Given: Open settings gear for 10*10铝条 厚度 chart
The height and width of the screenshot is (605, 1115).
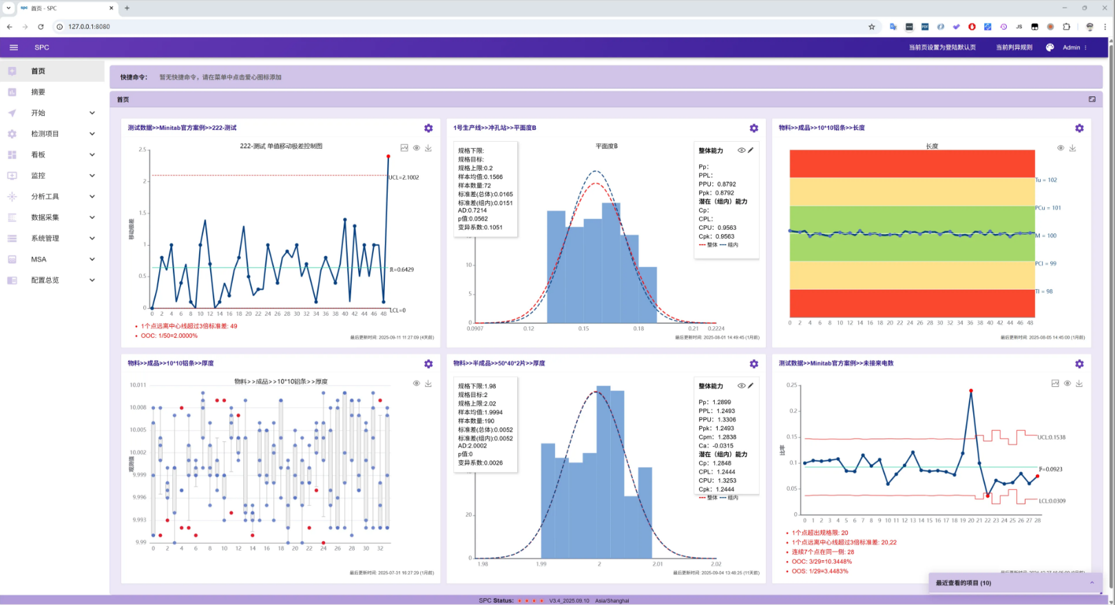Looking at the screenshot, I should pyautogui.click(x=428, y=363).
